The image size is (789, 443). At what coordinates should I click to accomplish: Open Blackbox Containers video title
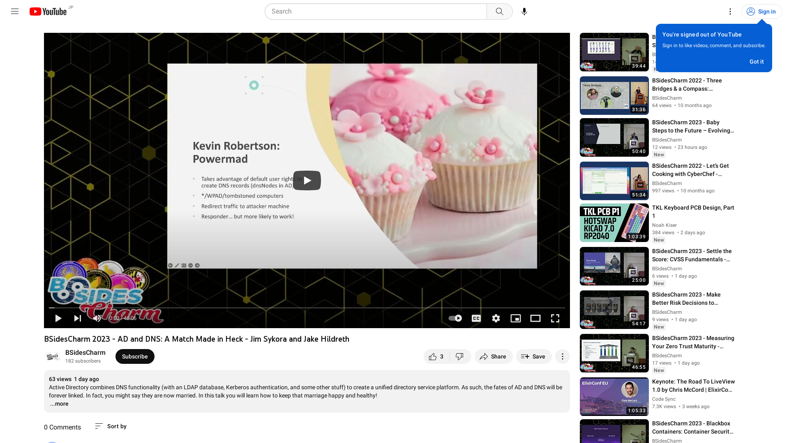(x=693, y=427)
